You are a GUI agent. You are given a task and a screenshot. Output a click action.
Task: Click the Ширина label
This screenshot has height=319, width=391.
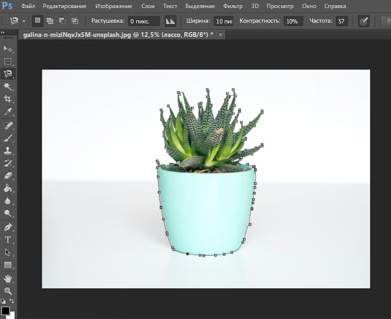pos(198,21)
